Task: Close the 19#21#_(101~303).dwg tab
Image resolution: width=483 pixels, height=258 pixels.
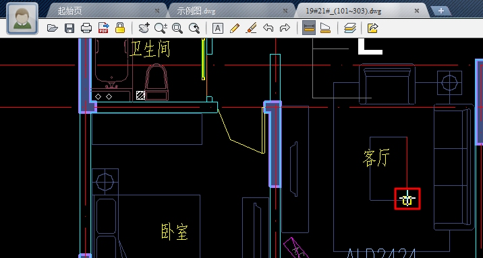Action: point(417,11)
